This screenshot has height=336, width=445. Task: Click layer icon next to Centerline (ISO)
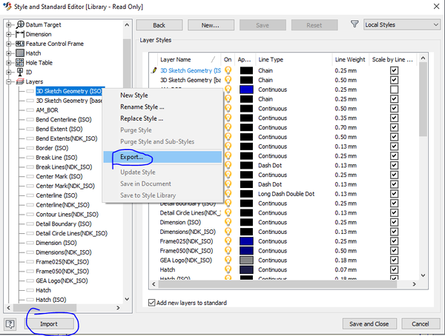(x=30, y=195)
